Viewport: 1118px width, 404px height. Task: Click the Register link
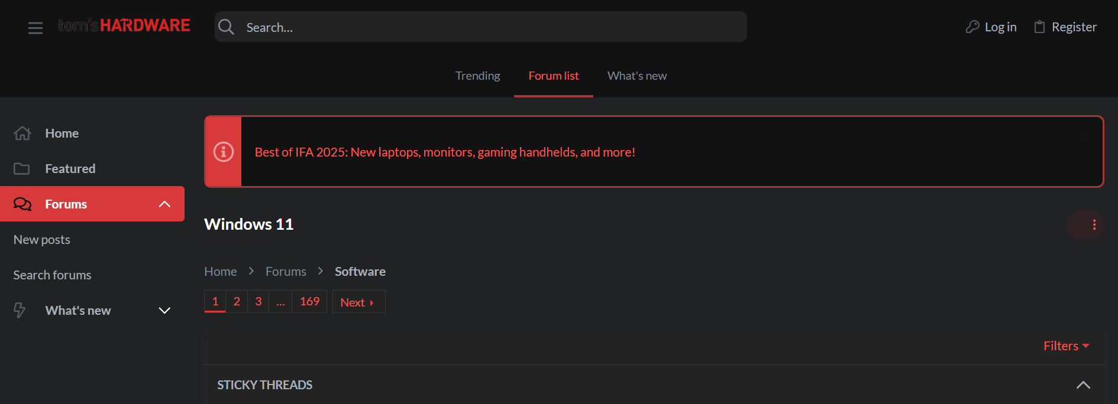(1066, 27)
